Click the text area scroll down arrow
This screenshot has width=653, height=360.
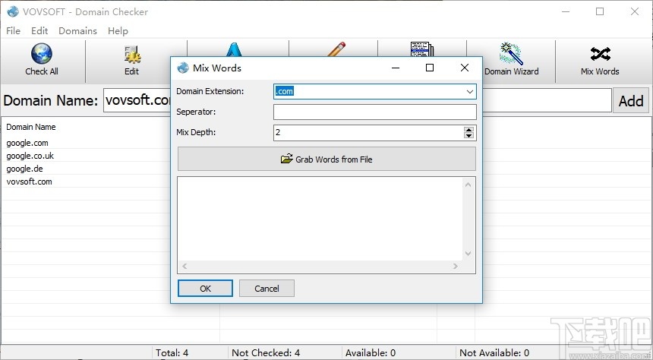click(x=468, y=254)
